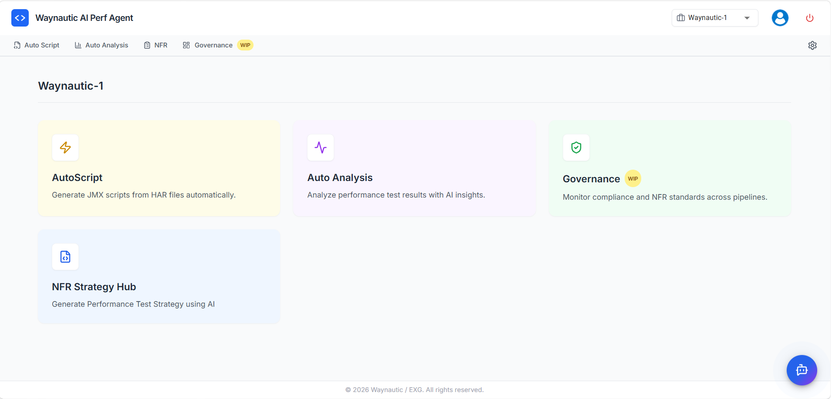The width and height of the screenshot is (832, 399).
Task: Click the WIP badge next to Governance heading
Action: [x=633, y=178]
